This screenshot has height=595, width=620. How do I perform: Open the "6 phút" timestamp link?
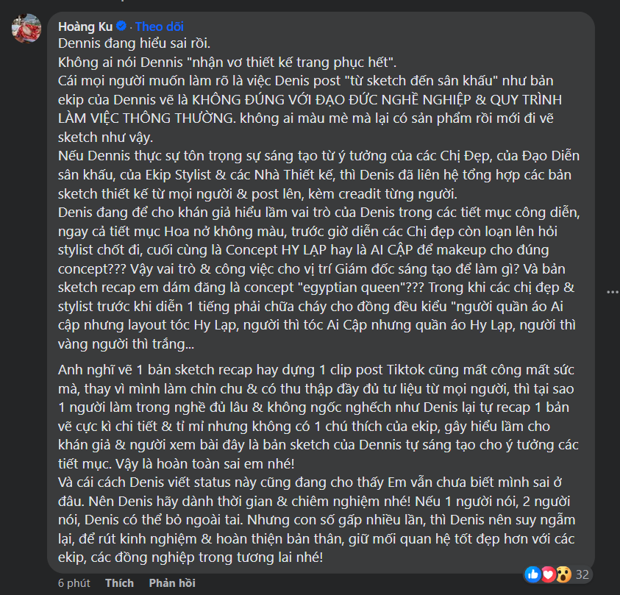coord(74,583)
